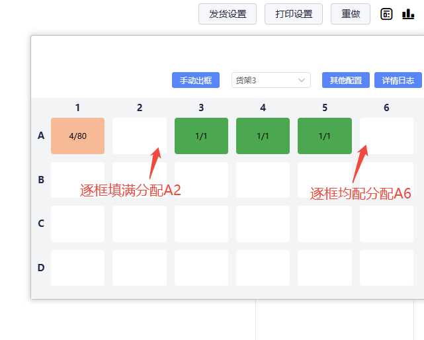Open 其他配置 options
The width and height of the screenshot is (424, 340).
tap(346, 80)
